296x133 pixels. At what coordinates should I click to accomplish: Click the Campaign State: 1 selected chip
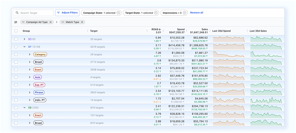coord(101,13)
